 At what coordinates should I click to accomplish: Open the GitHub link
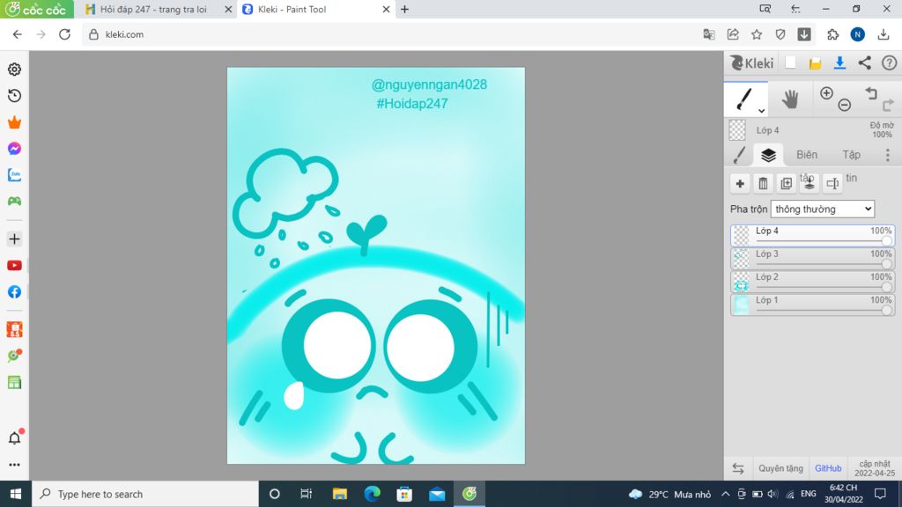click(828, 468)
